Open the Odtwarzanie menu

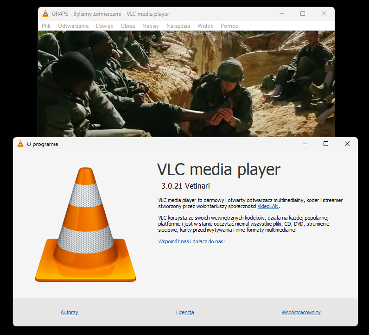point(73,26)
